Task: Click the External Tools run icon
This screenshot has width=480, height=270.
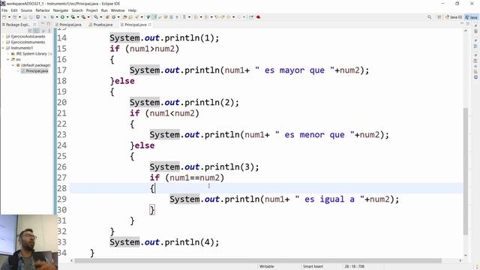Action: (x=83, y=17)
